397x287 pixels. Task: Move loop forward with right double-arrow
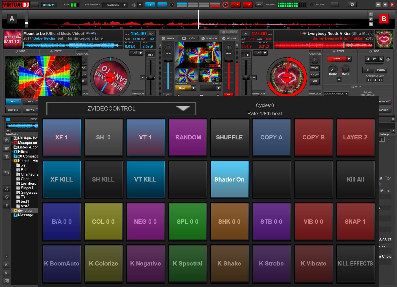[x=381, y=80]
